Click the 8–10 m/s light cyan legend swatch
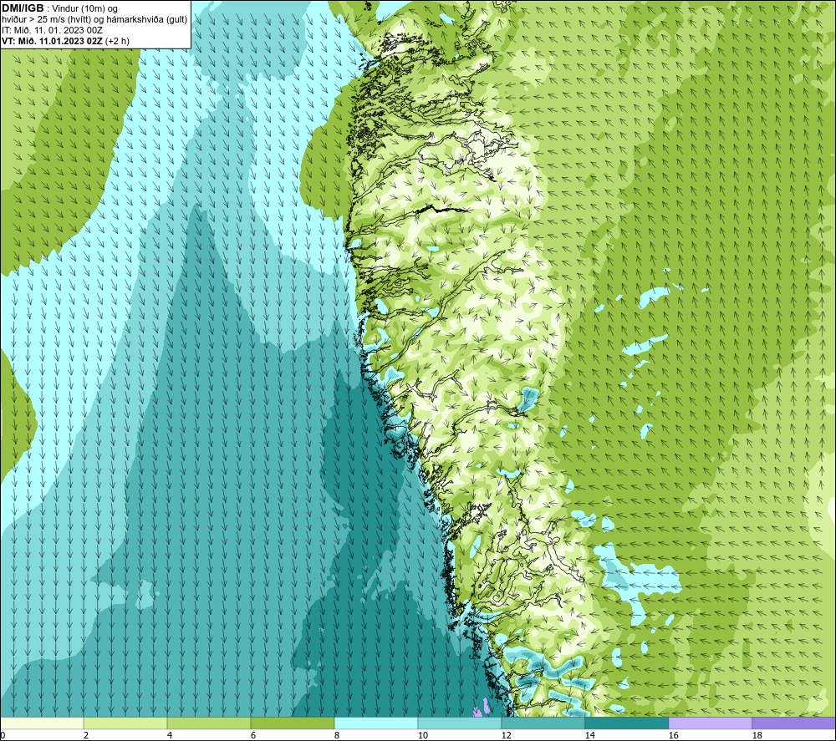 click(x=376, y=723)
